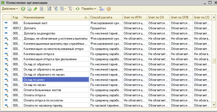Click the green Add new item icon
This screenshot has width=217, height=112.
pyautogui.click(x=23, y=9)
